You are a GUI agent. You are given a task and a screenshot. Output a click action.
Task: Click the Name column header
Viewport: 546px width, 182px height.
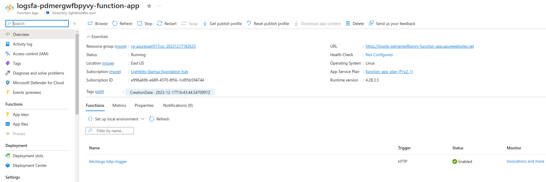coord(95,148)
